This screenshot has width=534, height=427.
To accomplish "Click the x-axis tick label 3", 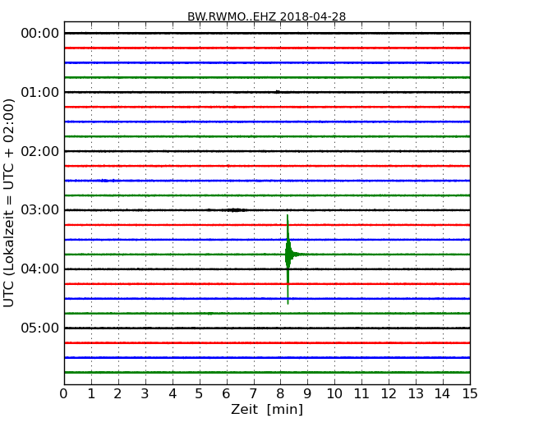I will point(145,394).
